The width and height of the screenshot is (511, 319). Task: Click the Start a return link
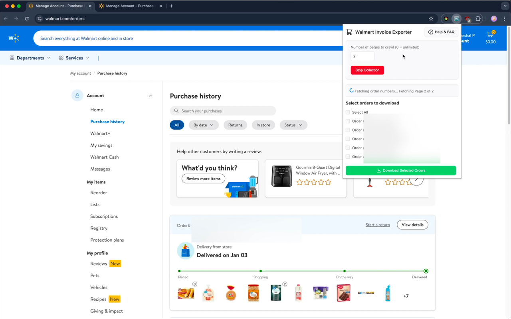[x=378, y=224]
